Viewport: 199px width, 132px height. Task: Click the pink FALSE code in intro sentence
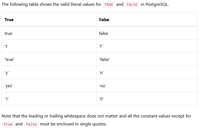tap(132, 5)
